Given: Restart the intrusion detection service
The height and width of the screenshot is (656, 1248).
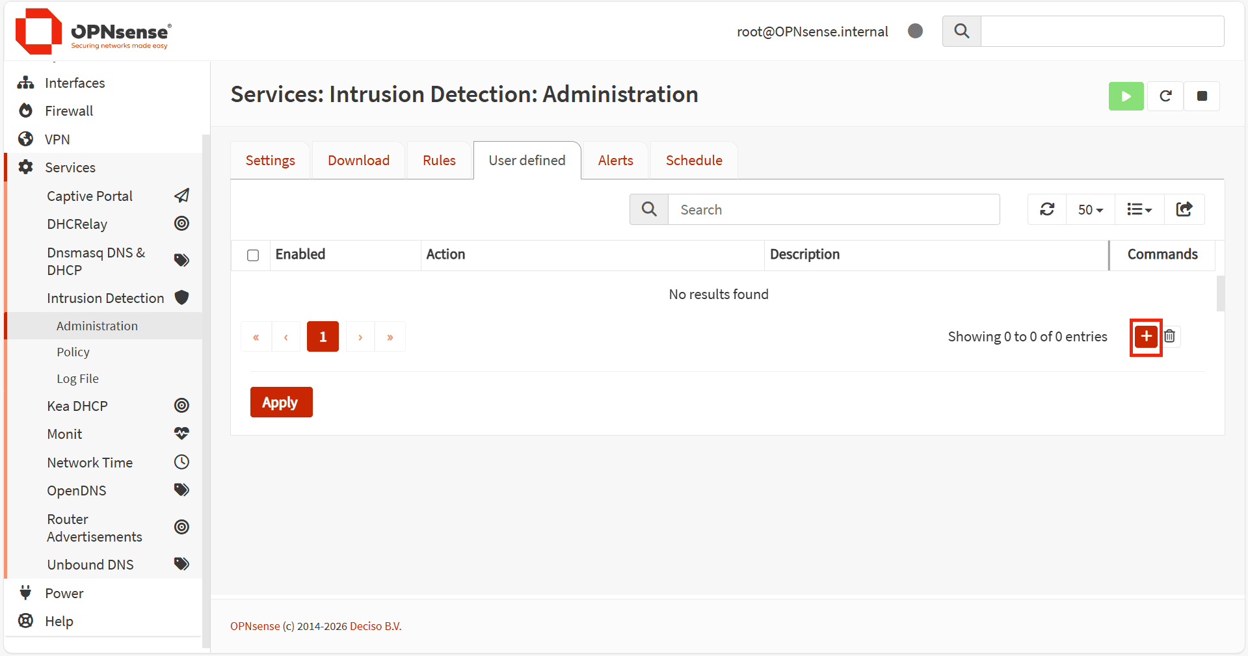Looking at the screenshot, I should pos(1165,96).
